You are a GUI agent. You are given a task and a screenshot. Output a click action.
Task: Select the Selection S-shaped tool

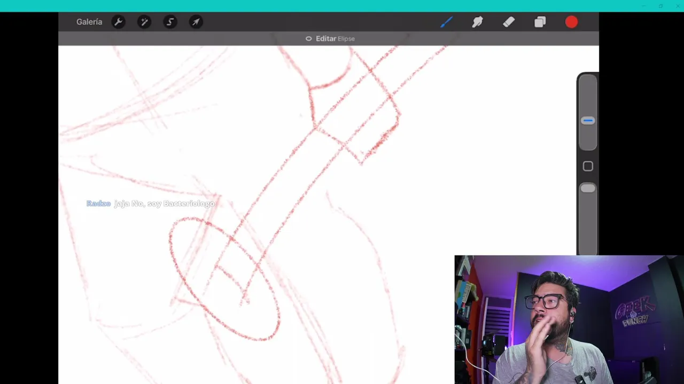(x=170, y=22)
